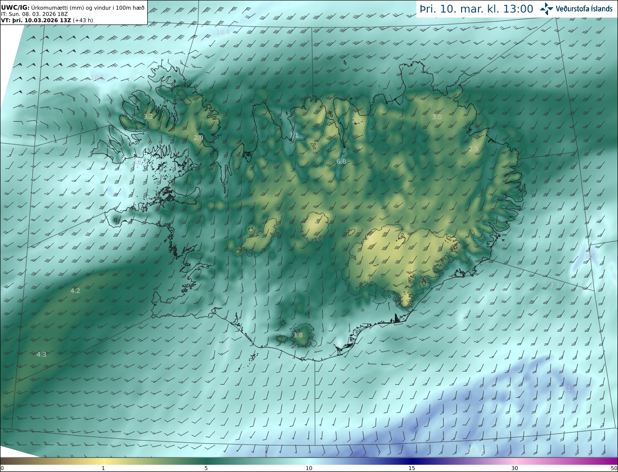618x472 pixels.
Task: Click the 10.3 value near the bottom edge
Action: pos(475,449)
